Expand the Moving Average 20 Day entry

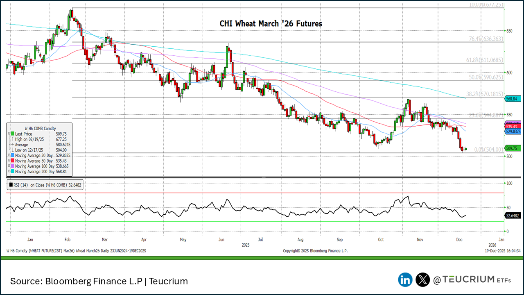pos(8,155)
